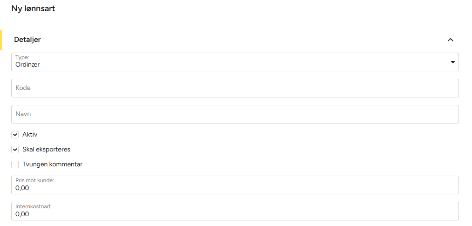The height and width of the screenshot is (226, 472).
Task: Uncheck the Aktiv checkbox
Action: tap(15, 135)
